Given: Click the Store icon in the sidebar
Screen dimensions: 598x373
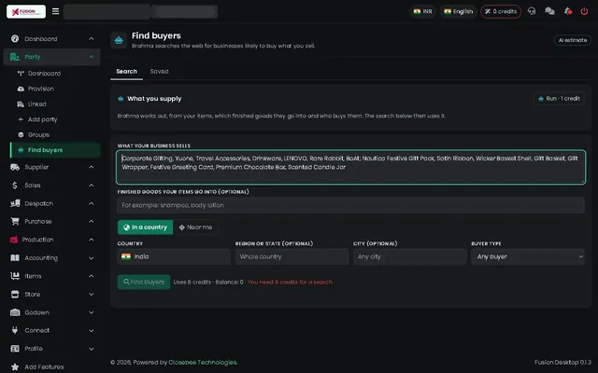Looking at the screenshot, I should [x=15, y=295].
